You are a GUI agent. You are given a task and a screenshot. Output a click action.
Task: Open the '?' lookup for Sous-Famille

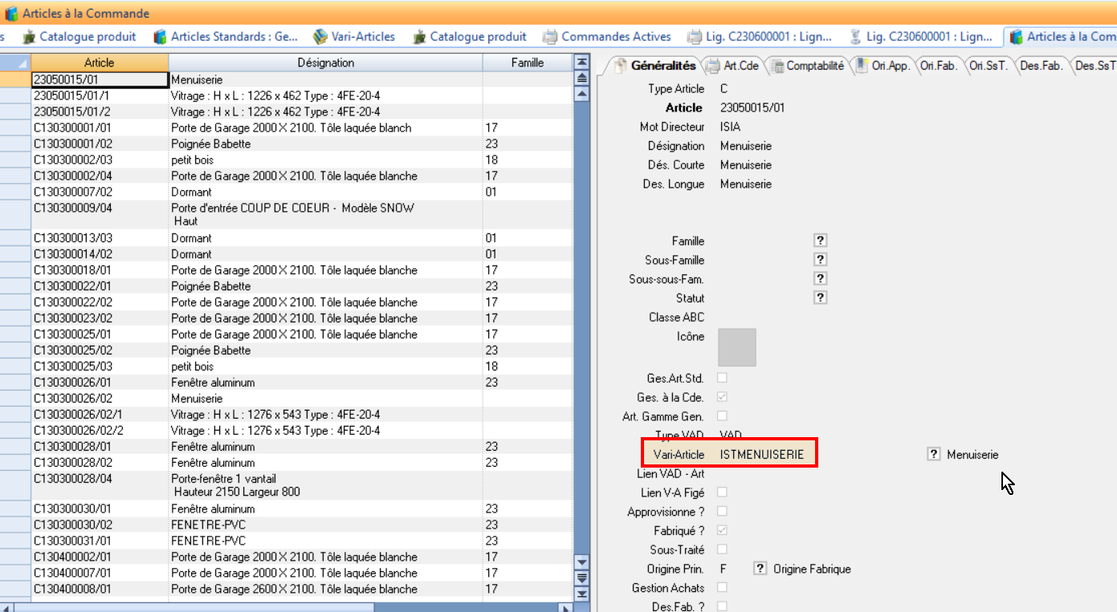(820, 260)
